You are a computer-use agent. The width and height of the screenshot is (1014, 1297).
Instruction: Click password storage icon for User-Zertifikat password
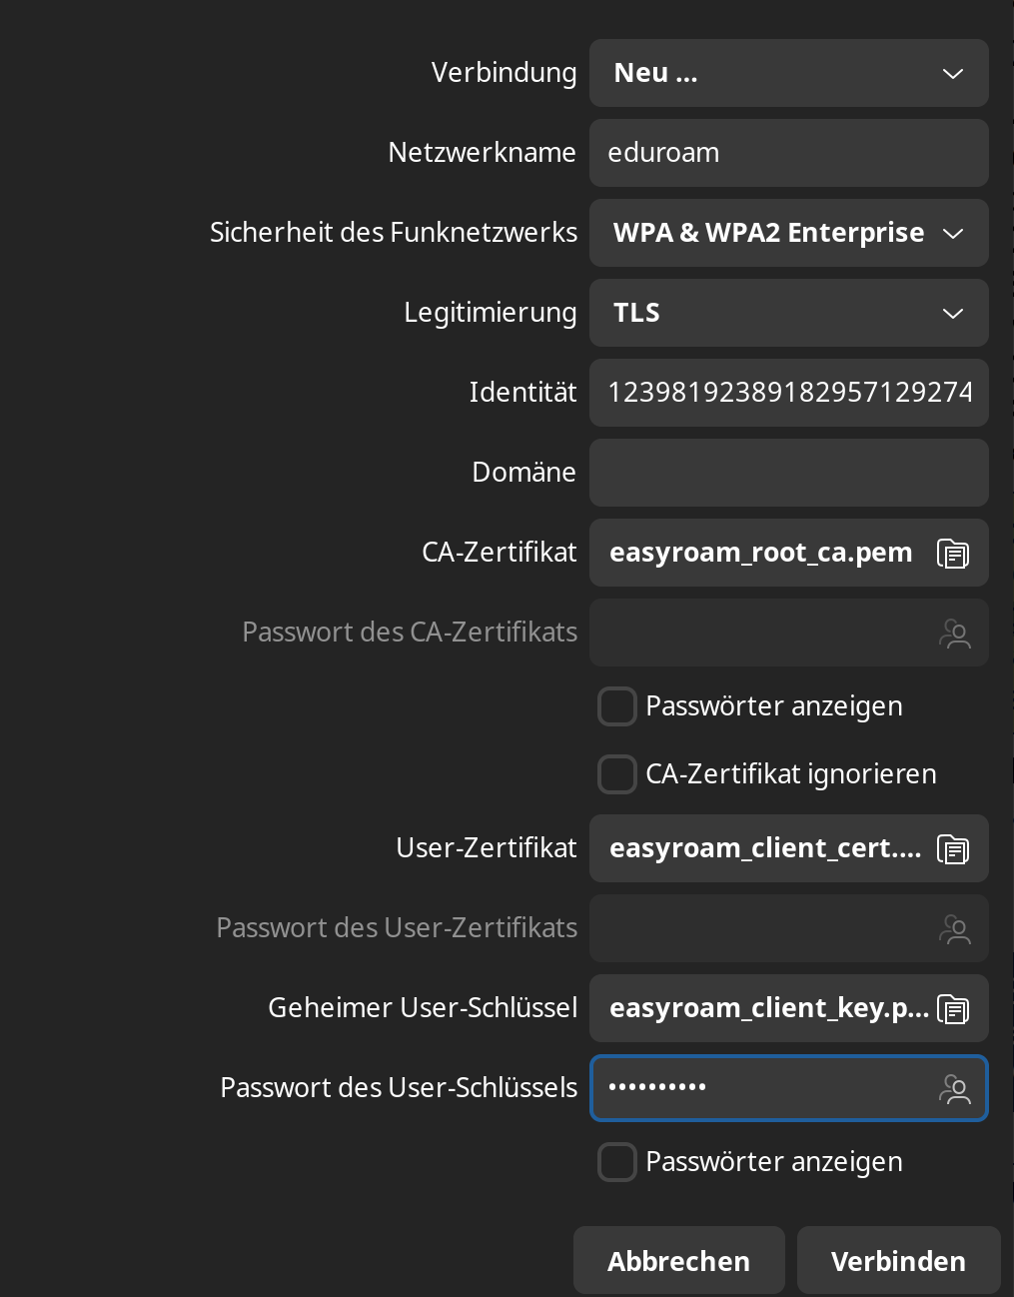pos(954,928)
